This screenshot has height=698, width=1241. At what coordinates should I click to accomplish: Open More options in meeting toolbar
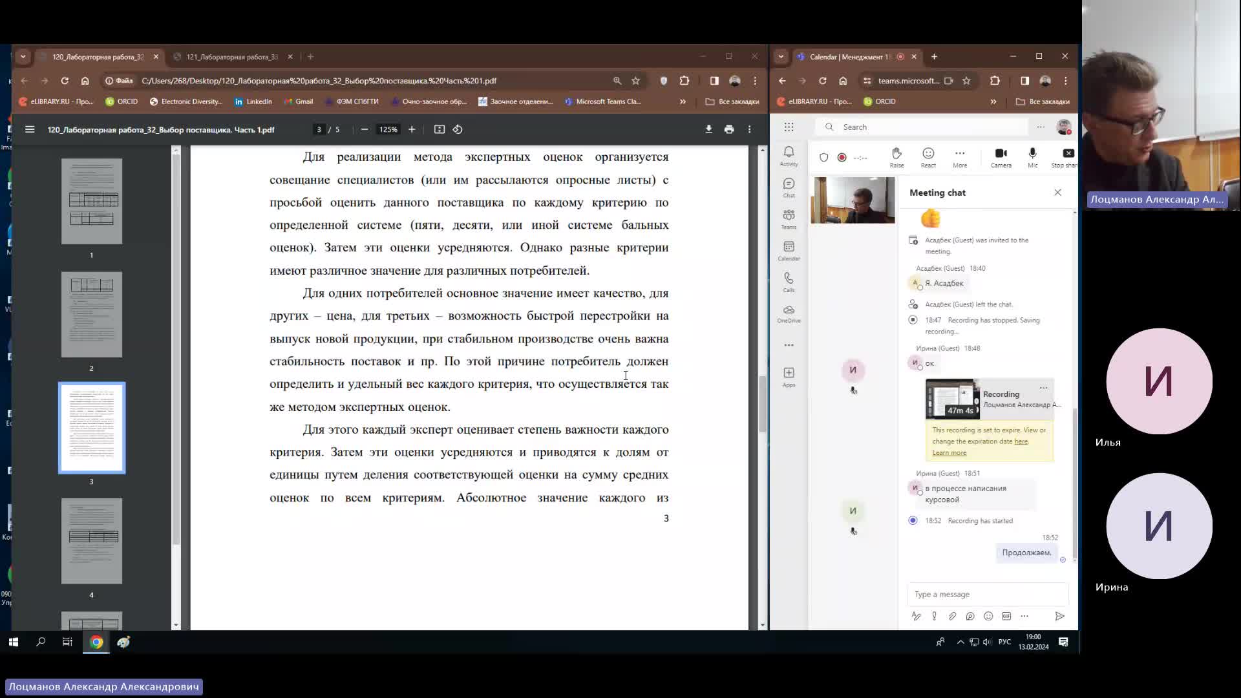[x=960, y=157]
